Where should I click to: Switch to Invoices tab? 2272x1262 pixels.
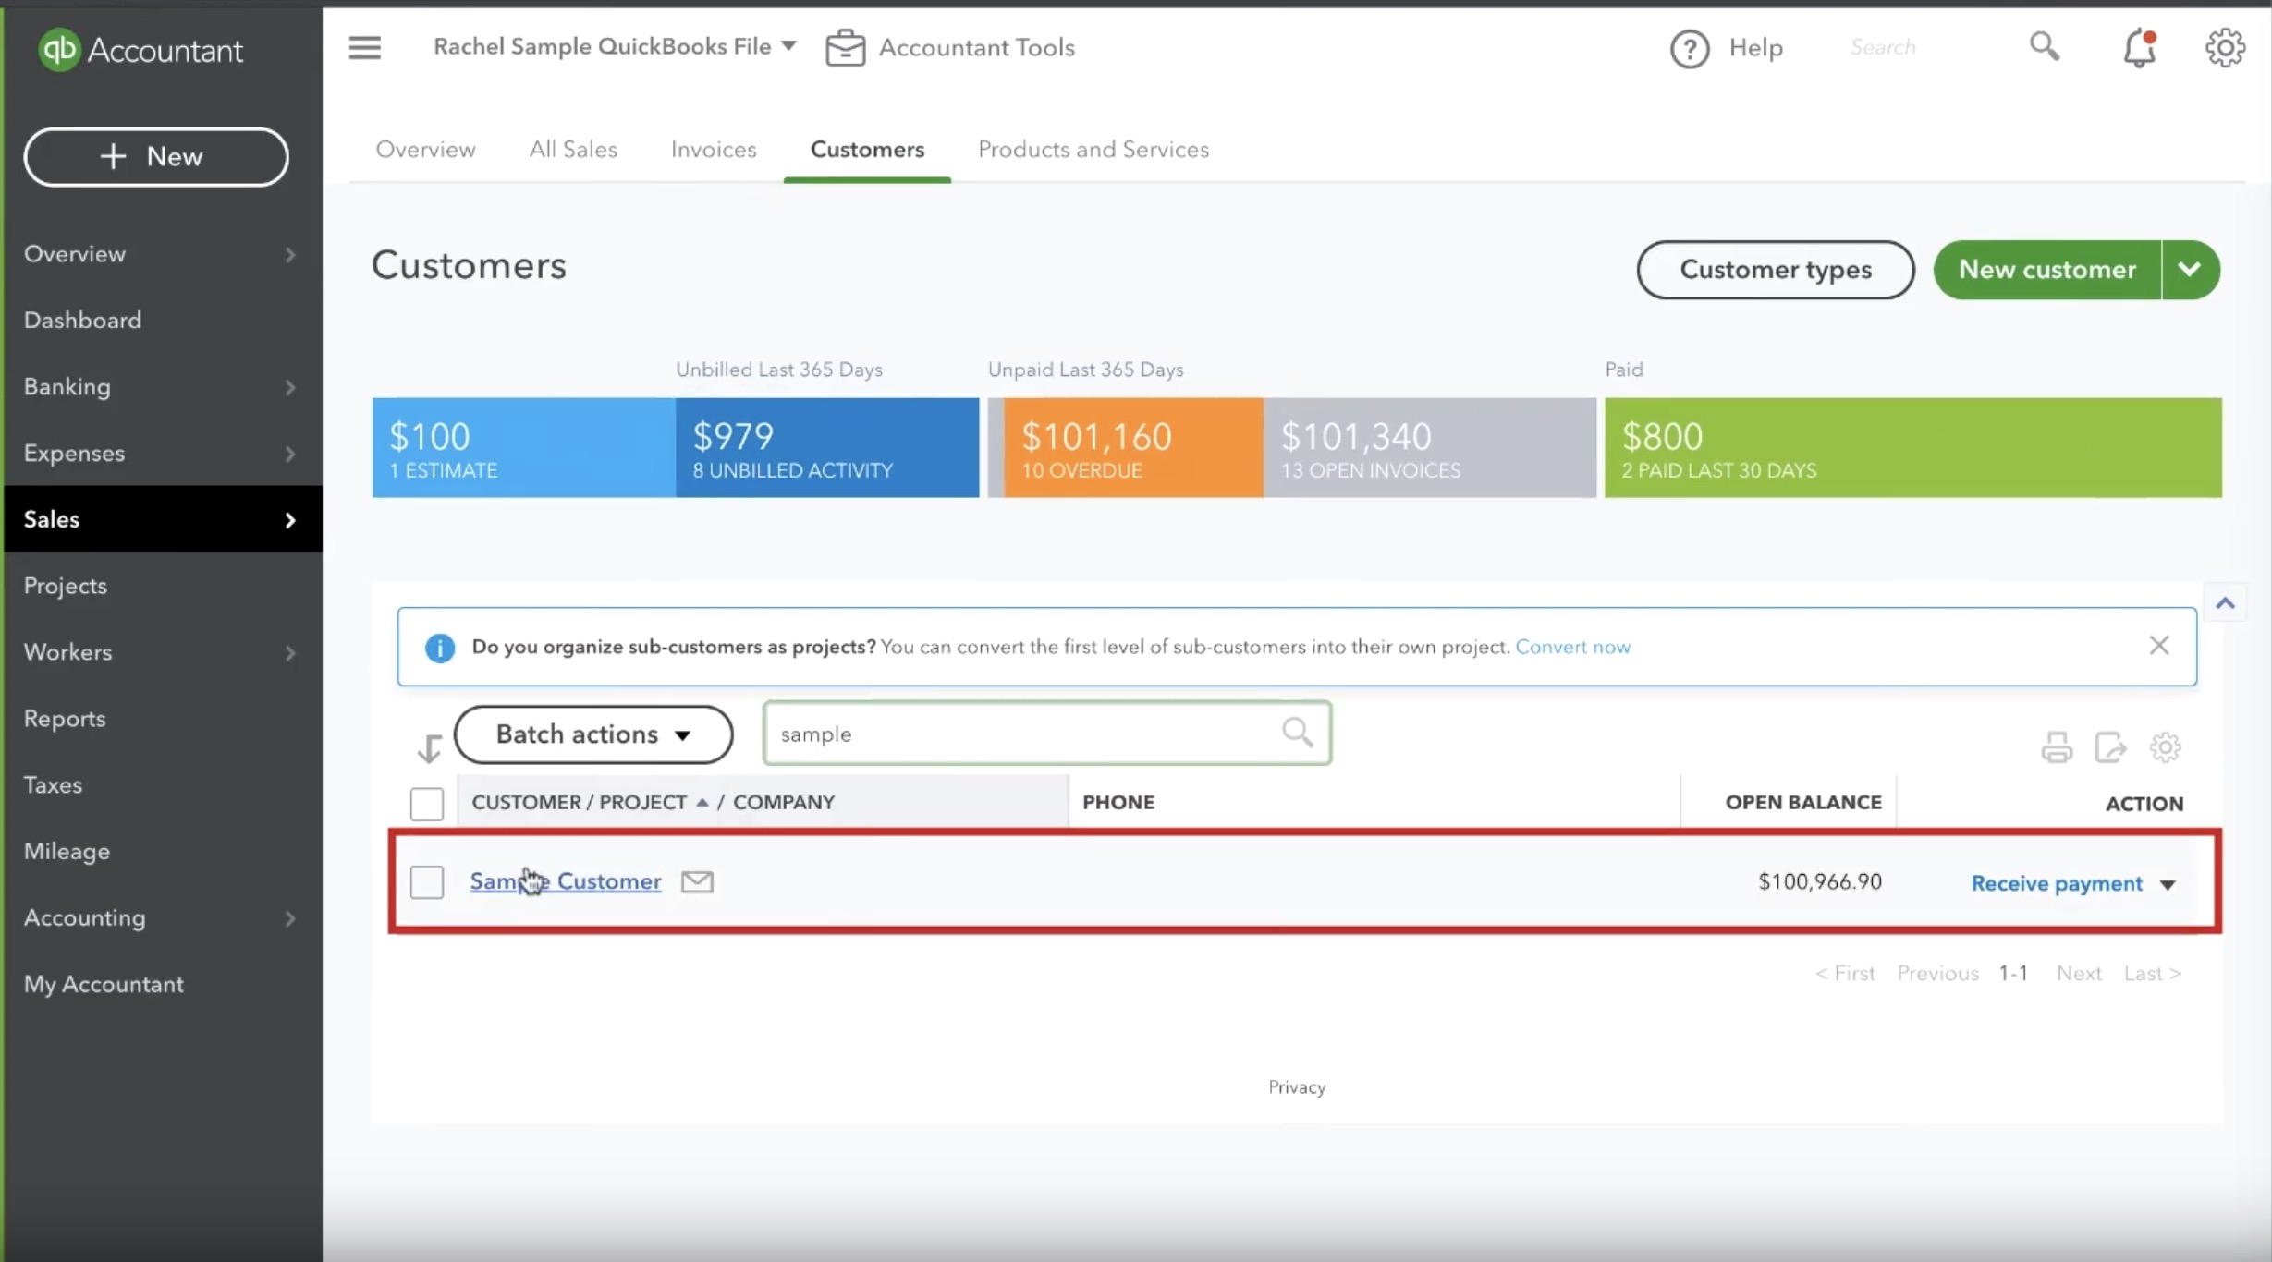tap(714, 150)
